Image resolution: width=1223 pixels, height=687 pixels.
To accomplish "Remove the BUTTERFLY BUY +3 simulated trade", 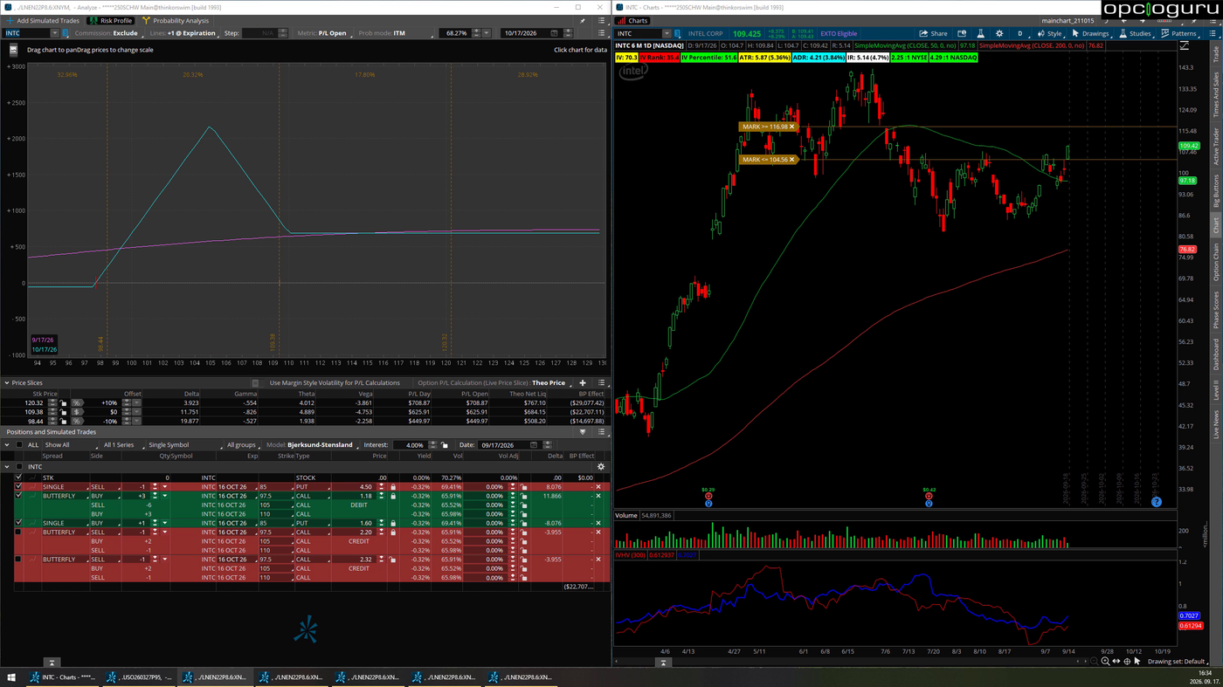I will (x=598, y=496).
